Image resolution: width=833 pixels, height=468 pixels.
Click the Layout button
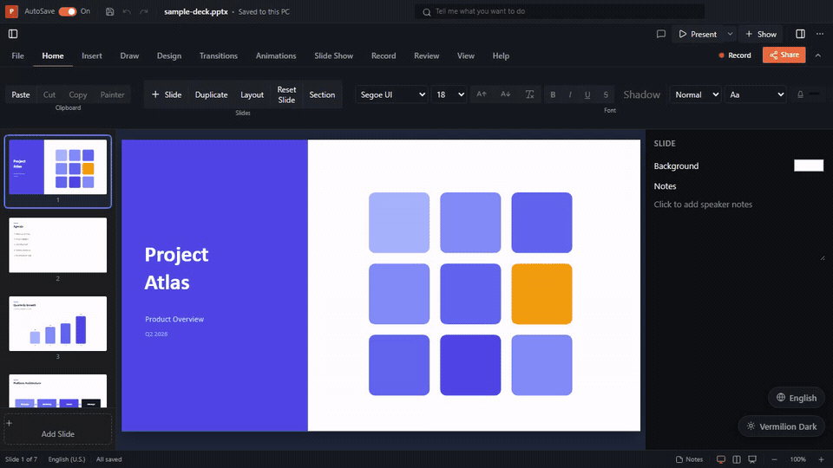pos(252,94)
